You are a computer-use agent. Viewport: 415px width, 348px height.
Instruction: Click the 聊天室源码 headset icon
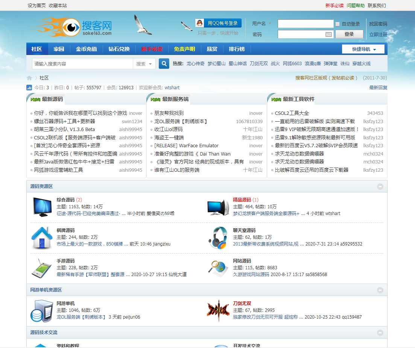point(218,238)
